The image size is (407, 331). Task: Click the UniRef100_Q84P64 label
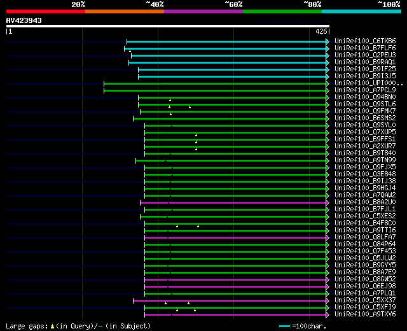365,244
